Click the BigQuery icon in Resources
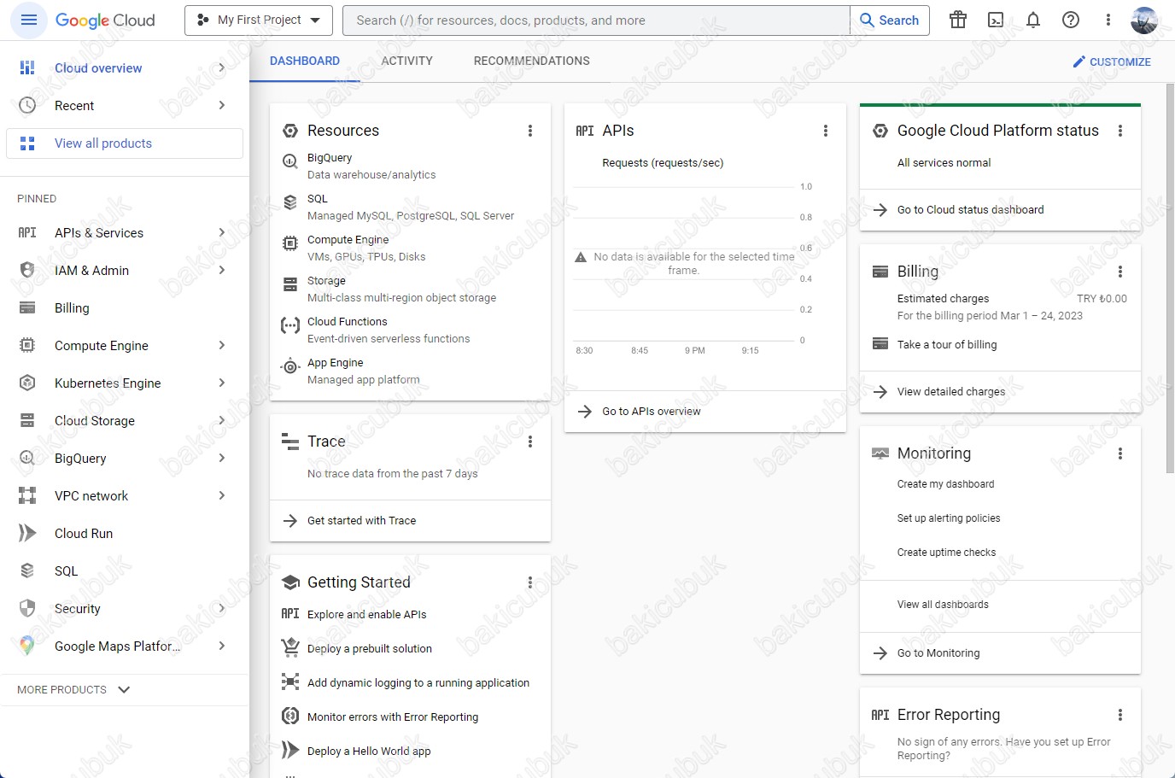1175x778 pixels. tap(290, 161)
